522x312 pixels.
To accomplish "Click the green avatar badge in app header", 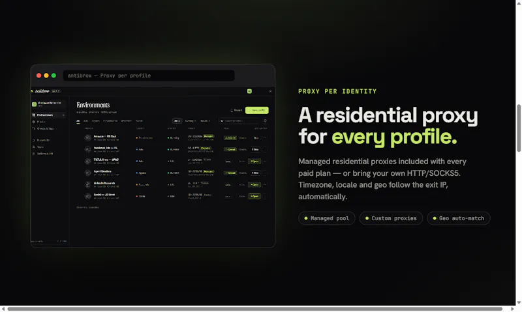I will coord(249,91).
